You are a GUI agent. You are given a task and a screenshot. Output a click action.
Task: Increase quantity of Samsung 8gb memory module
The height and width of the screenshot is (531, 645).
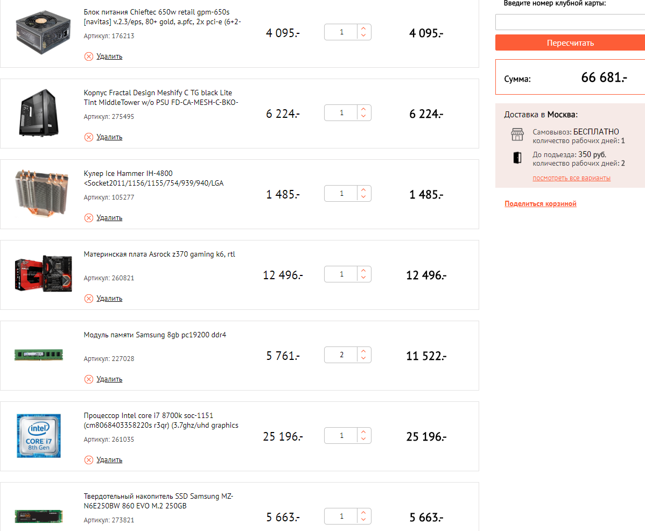pyautogui.click(x=364, y=351)
